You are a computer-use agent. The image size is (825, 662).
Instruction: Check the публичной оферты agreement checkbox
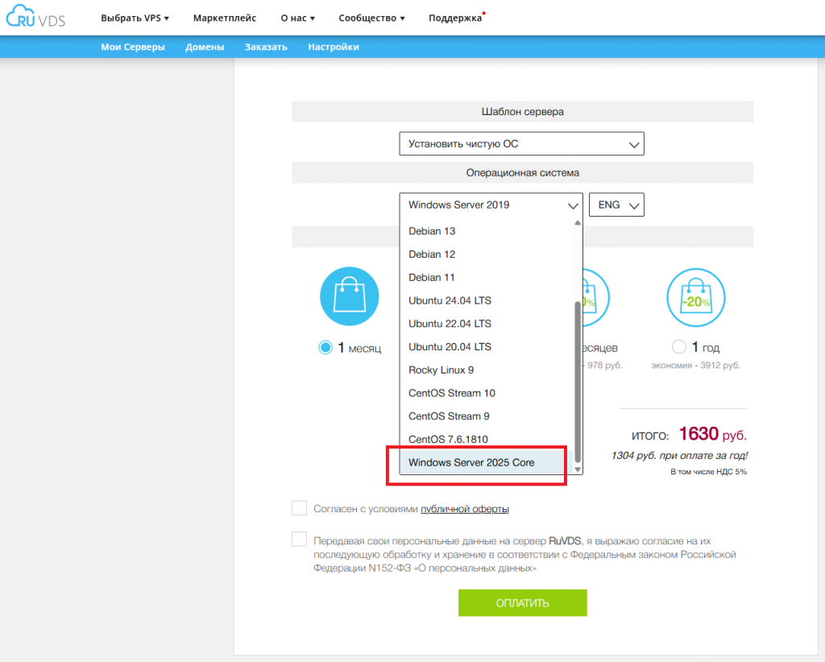300,508
